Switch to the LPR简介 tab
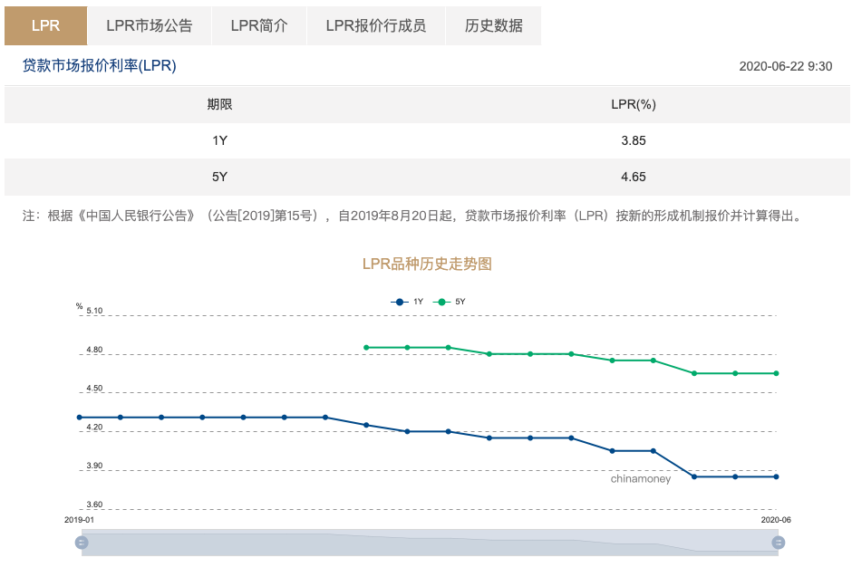 [259, 25]
